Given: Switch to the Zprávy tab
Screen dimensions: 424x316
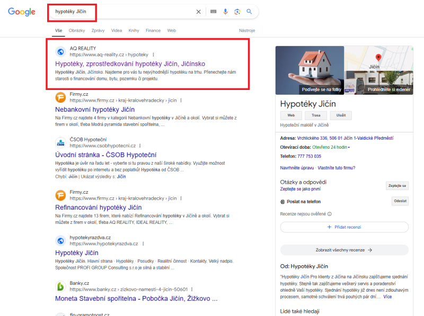Looking at the screenshot, I should click(x=98, y=31).
